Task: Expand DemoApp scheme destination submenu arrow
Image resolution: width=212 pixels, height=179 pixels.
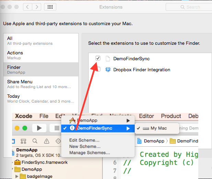Action: (x=128, y=120)
